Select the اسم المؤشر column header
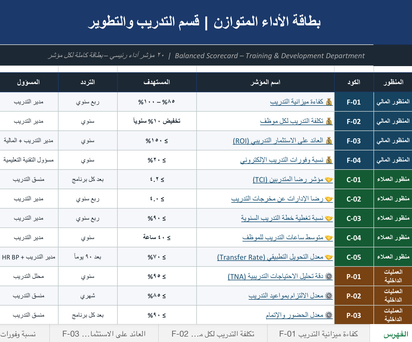 (265, 82)
